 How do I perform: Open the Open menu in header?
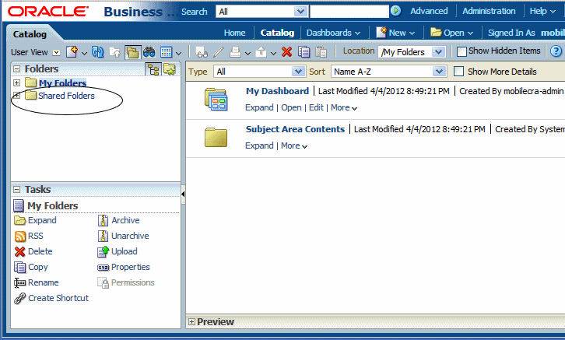point(452,33)
